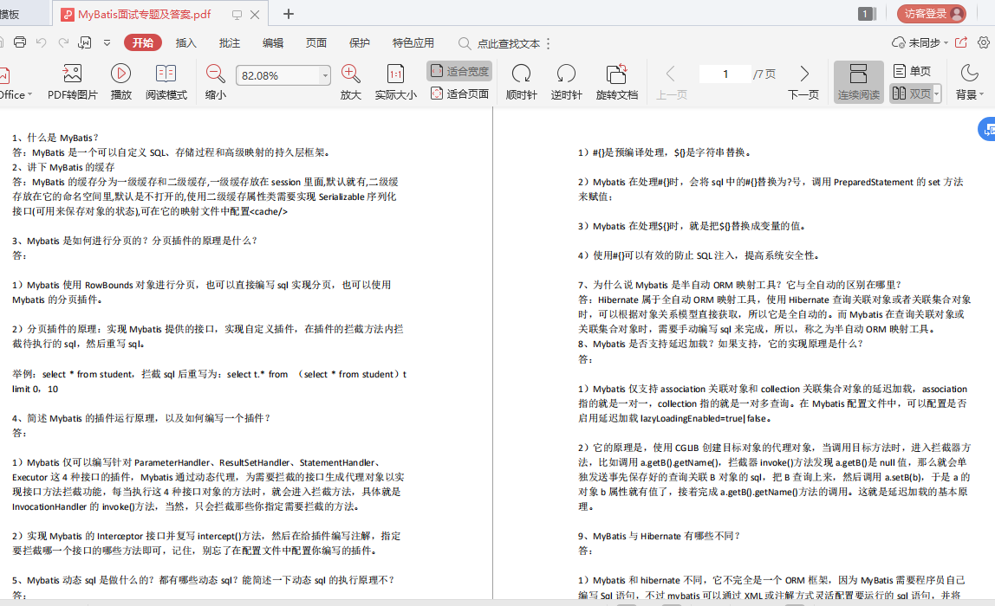Viewport: 995px width, 606px height.
Task: Start the 播放 slideshow
Action: coord(120,81)
